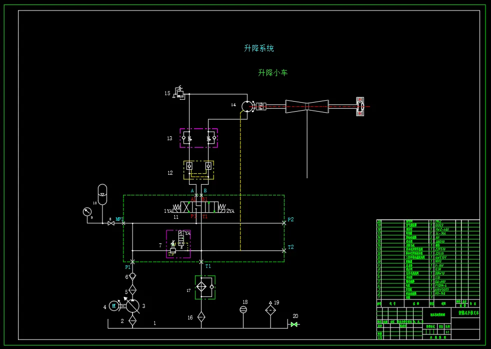The image size is (491, 349).
Task: Select the cyan T1 label below manifold
Action: pos(208,266)
